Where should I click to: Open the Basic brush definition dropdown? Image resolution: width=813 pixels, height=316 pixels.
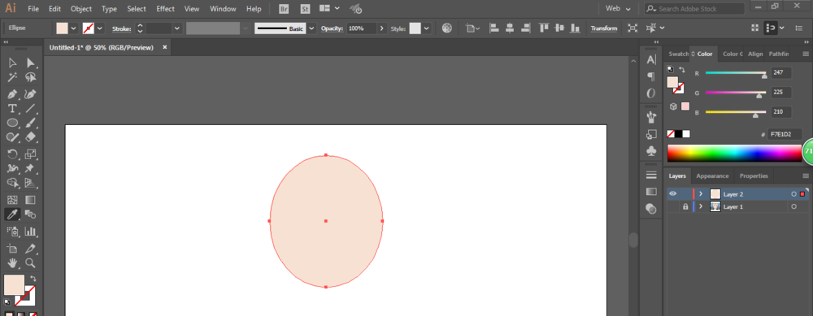pos(311,28)
